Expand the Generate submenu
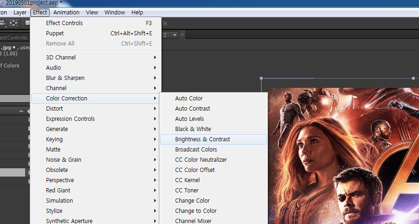 [x=96, y=129]
